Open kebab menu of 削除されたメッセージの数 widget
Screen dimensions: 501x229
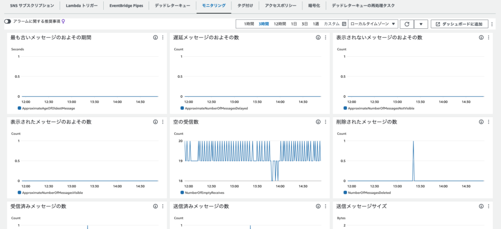coord(489,122)
